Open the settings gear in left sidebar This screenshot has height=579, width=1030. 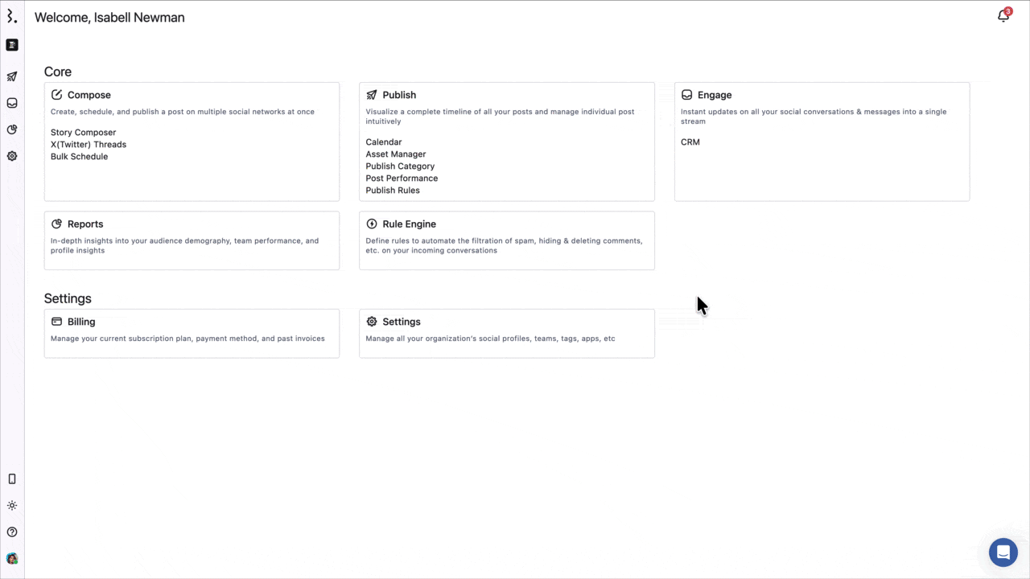12,156
